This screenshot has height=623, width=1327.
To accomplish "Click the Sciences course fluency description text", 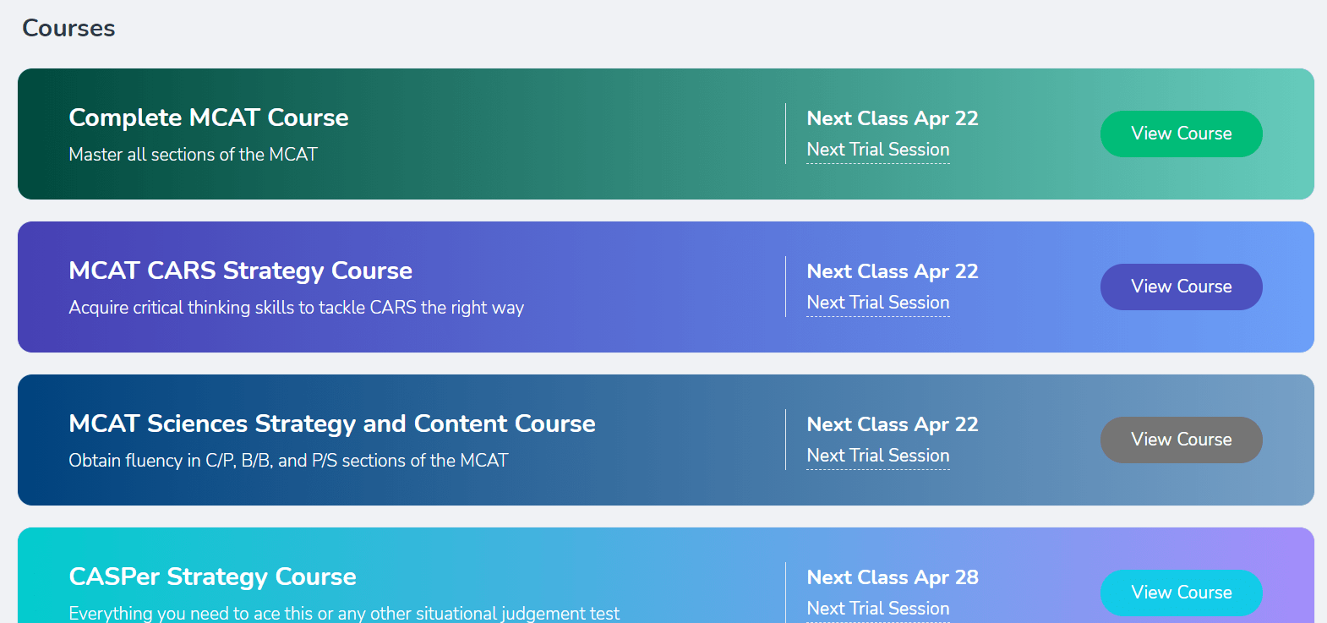I will point(288,461).
